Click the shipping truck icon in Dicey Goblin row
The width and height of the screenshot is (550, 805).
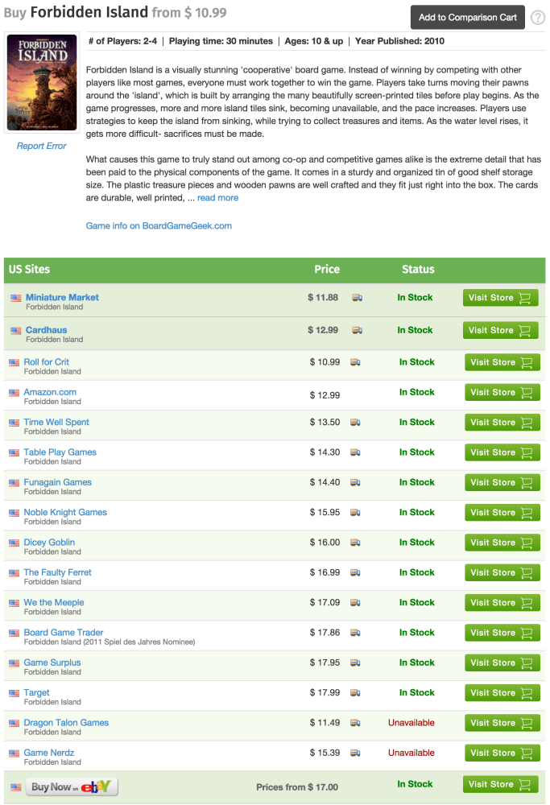point(355,543)
